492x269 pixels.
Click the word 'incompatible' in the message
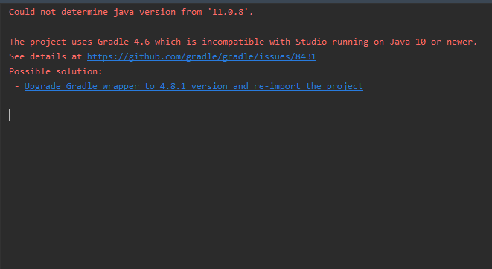[233, 42]
